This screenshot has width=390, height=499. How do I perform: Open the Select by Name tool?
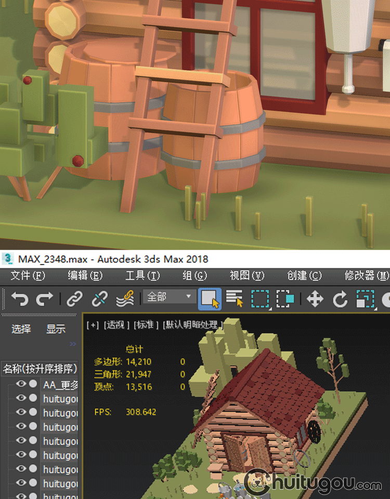click(x=235, y=299)
